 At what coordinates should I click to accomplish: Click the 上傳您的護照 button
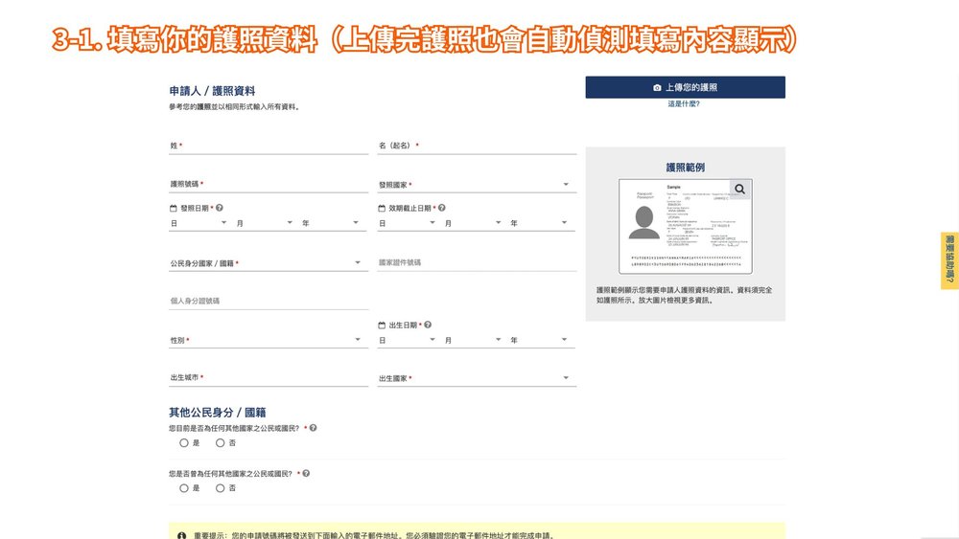point(685,87)
